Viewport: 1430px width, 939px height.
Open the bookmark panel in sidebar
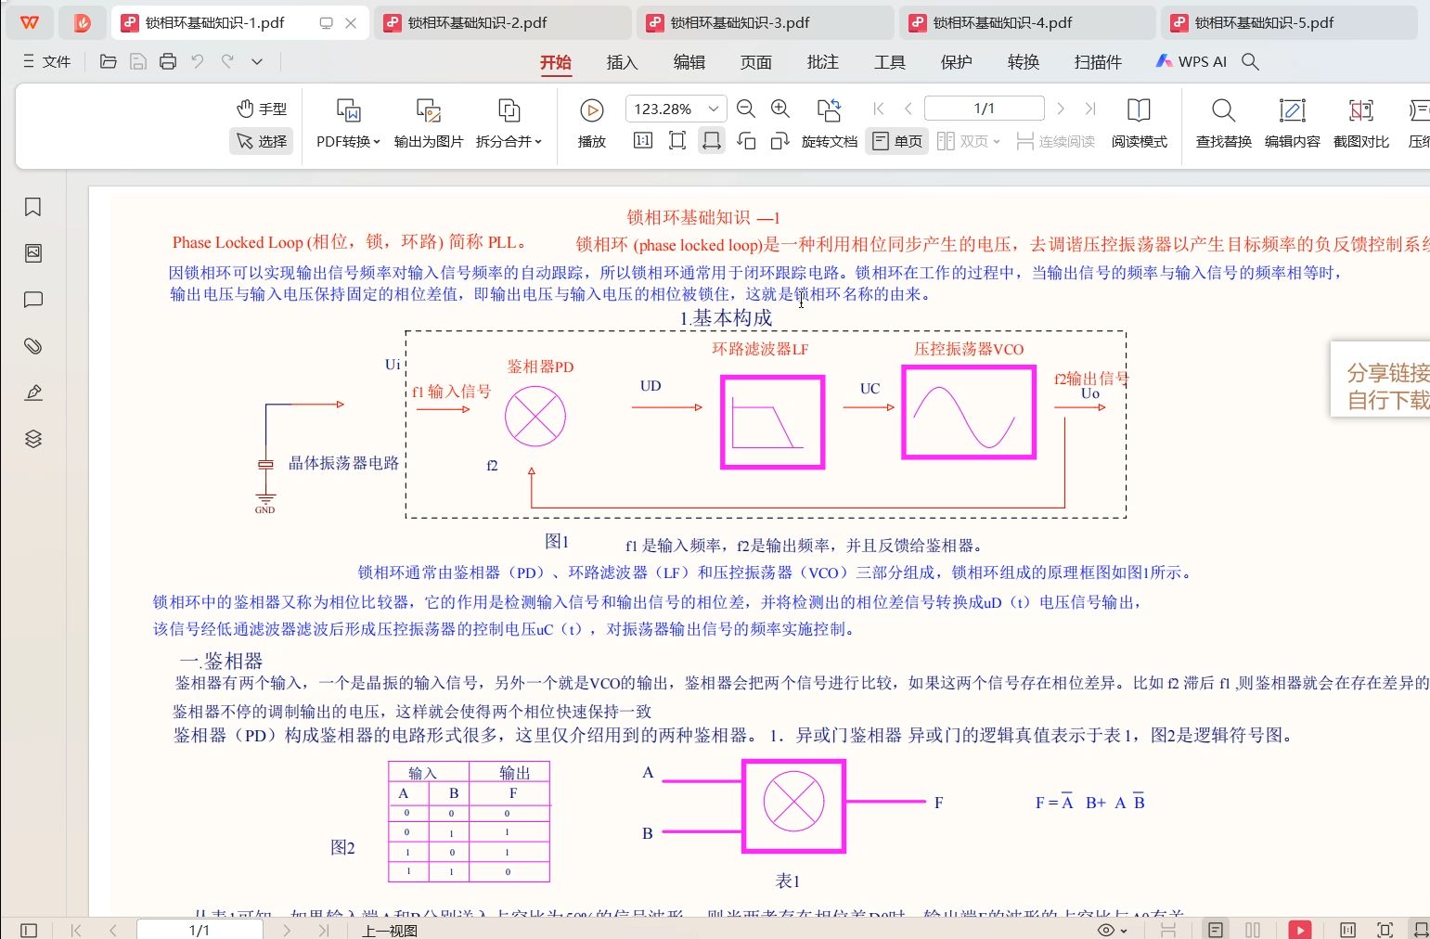[x=33, y=207]
